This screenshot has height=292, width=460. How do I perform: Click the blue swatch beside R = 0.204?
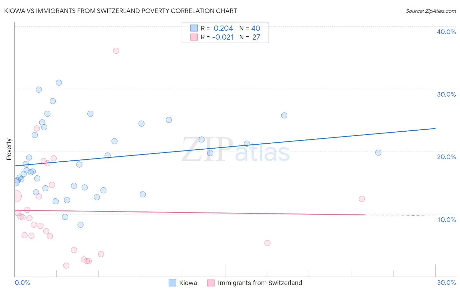tap(194, 28)
